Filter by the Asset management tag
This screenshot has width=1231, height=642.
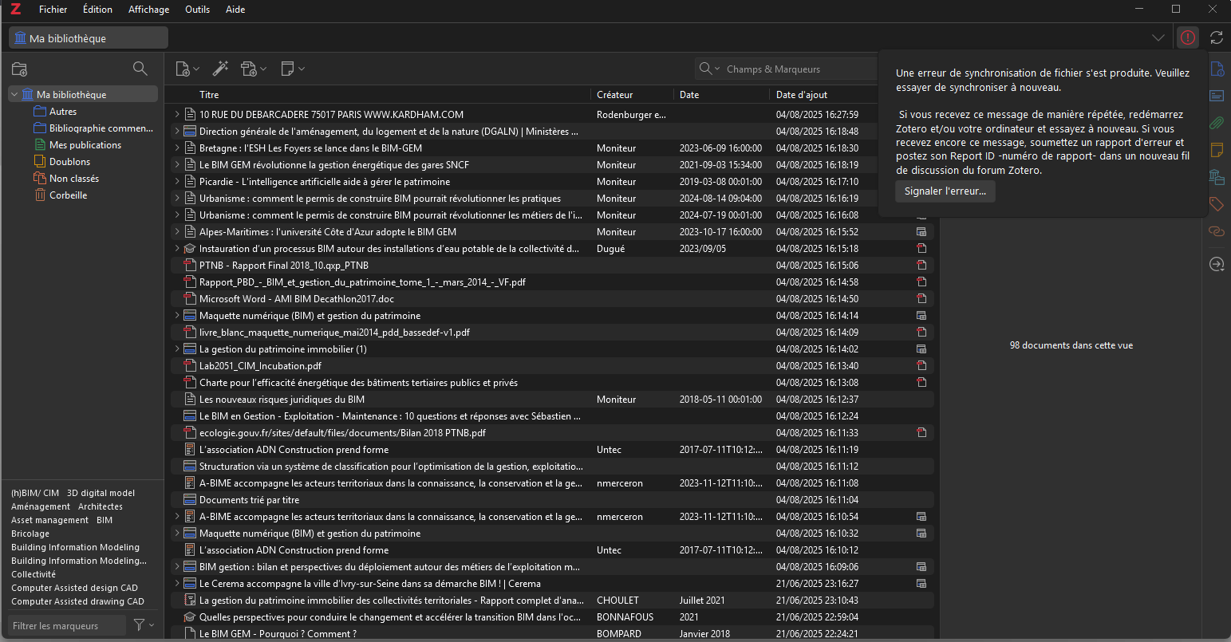(x=49, y=520)
